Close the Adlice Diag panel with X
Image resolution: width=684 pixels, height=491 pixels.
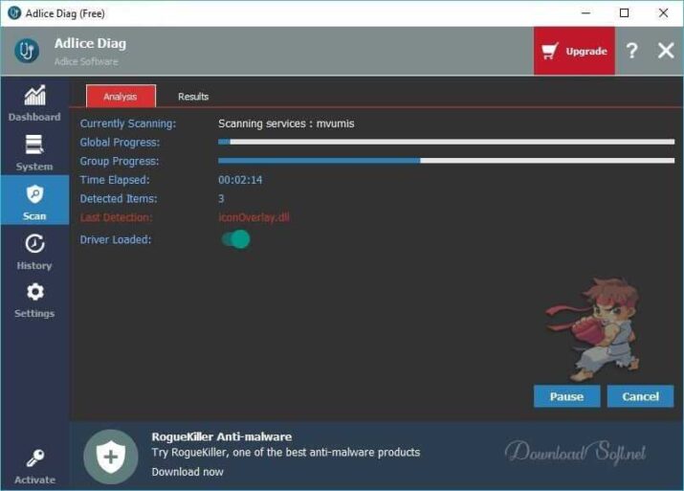pos(666,51)
